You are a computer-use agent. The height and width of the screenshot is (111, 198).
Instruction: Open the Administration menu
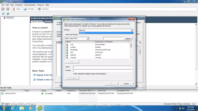tap(30, 5)
